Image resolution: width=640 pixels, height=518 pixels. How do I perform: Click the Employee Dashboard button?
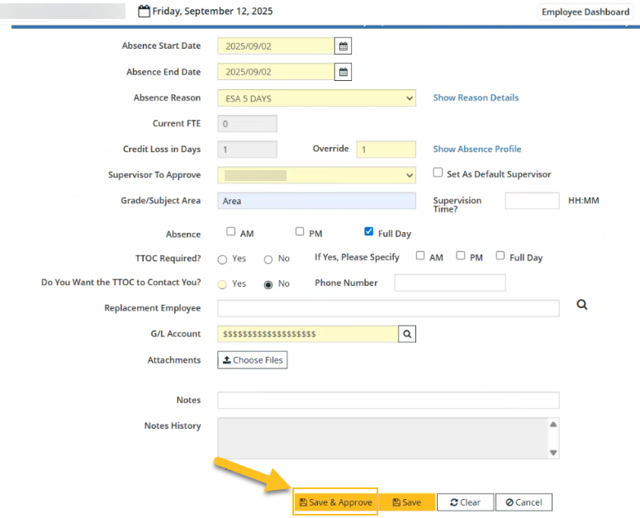pos(585,12)
